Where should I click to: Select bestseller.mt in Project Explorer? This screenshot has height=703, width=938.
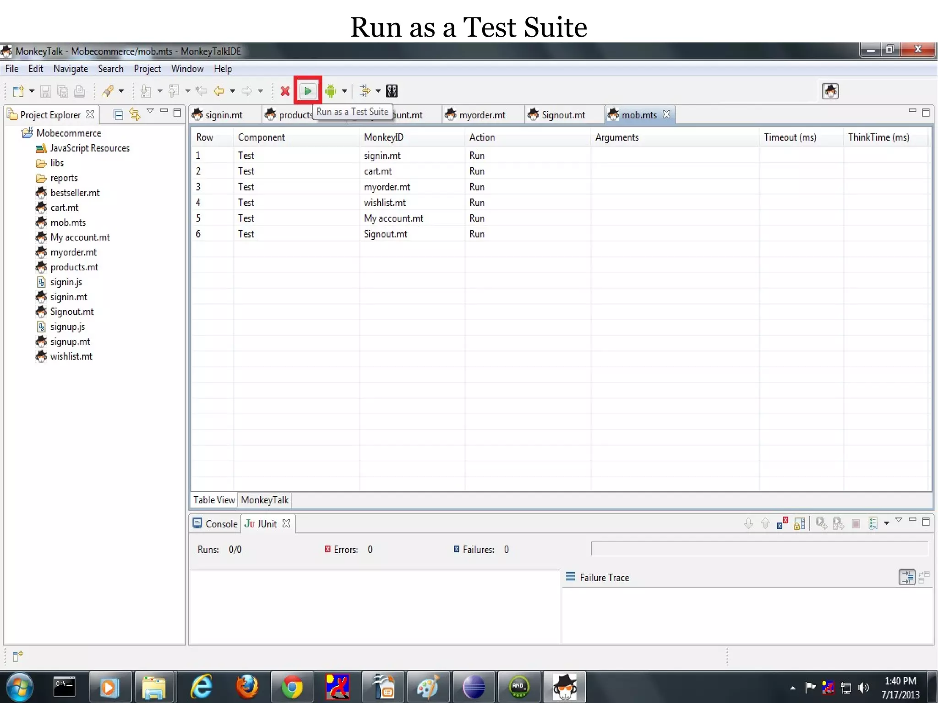(75, 193)
